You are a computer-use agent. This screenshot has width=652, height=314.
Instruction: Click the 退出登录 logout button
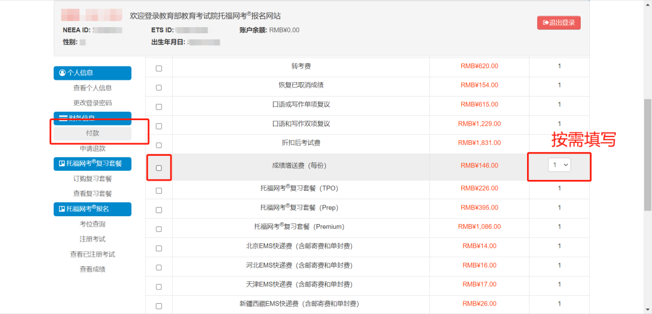pos(559,23)
